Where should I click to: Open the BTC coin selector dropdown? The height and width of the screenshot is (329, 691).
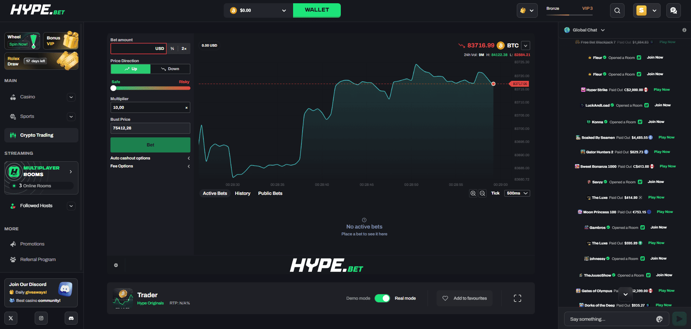(x=526, y=46)
